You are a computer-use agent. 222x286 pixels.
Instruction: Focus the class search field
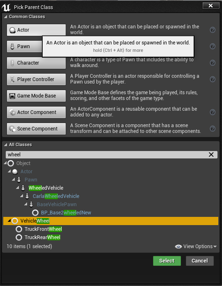(x=107, y=155)
